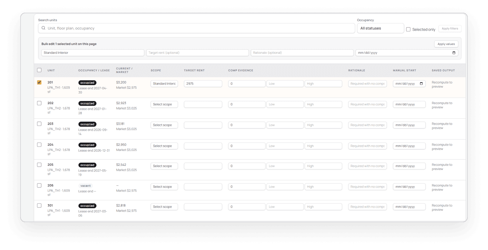Check the unit 203 row checkbox
Screen dimensions: 488x250
(x=39, y=124)
